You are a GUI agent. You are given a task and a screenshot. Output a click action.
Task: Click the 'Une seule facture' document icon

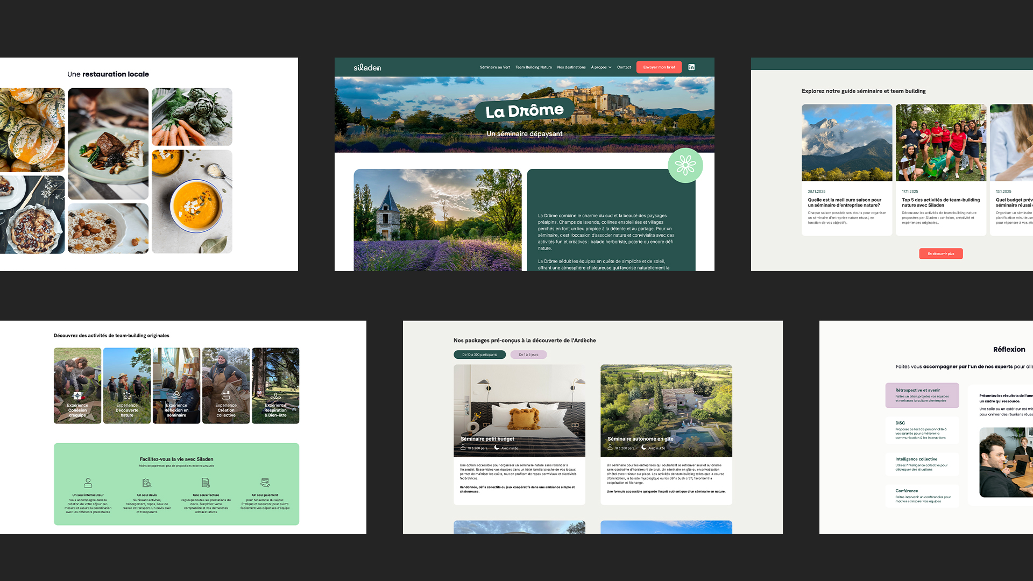coord(206,483)
